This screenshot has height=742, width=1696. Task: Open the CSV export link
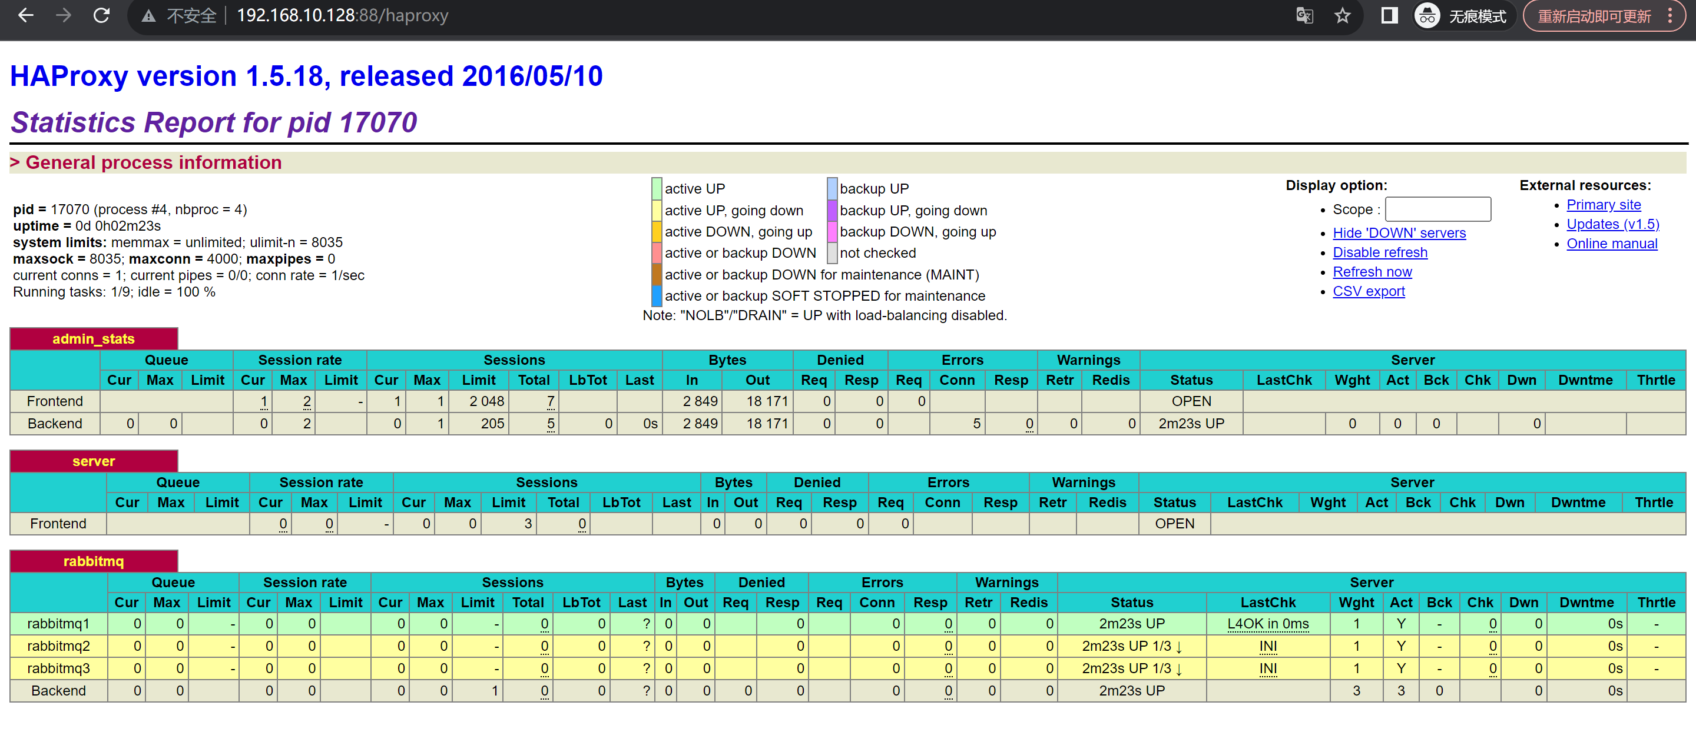point(1368,291)
